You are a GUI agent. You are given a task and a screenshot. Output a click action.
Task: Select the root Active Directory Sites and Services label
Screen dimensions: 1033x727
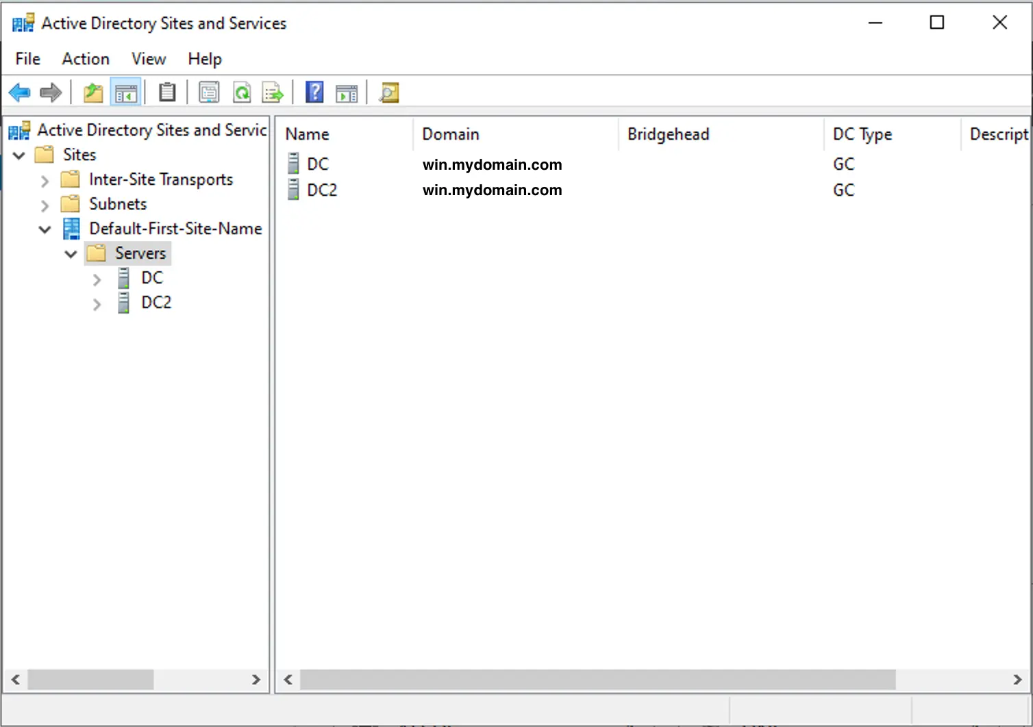coord(151,130)
